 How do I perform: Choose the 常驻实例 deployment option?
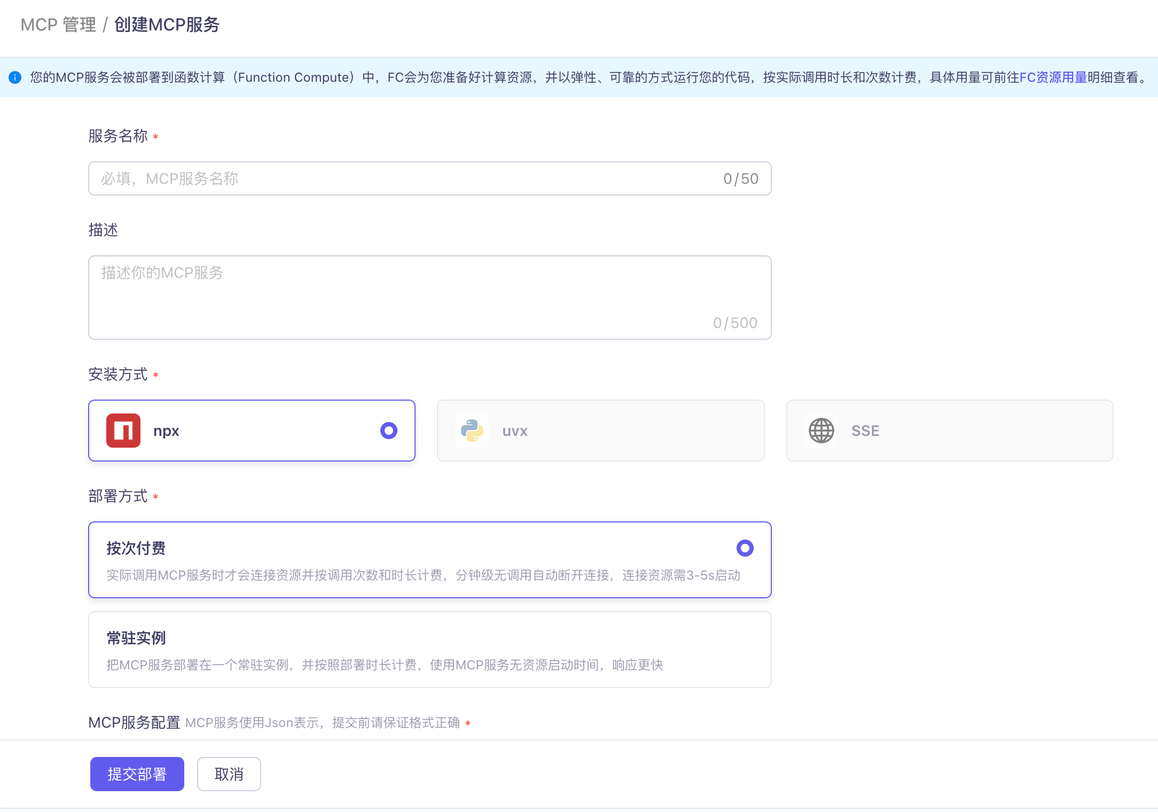(x=429, y=650)
